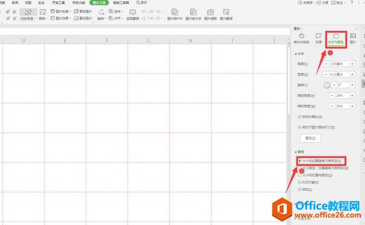Open the 组合 dropdown arrow
The image size is (365, 225).
tap(122, 11)
